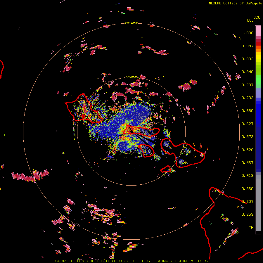
Task: Pick the gray lower section of the color scale
Action: pos(258,203)
